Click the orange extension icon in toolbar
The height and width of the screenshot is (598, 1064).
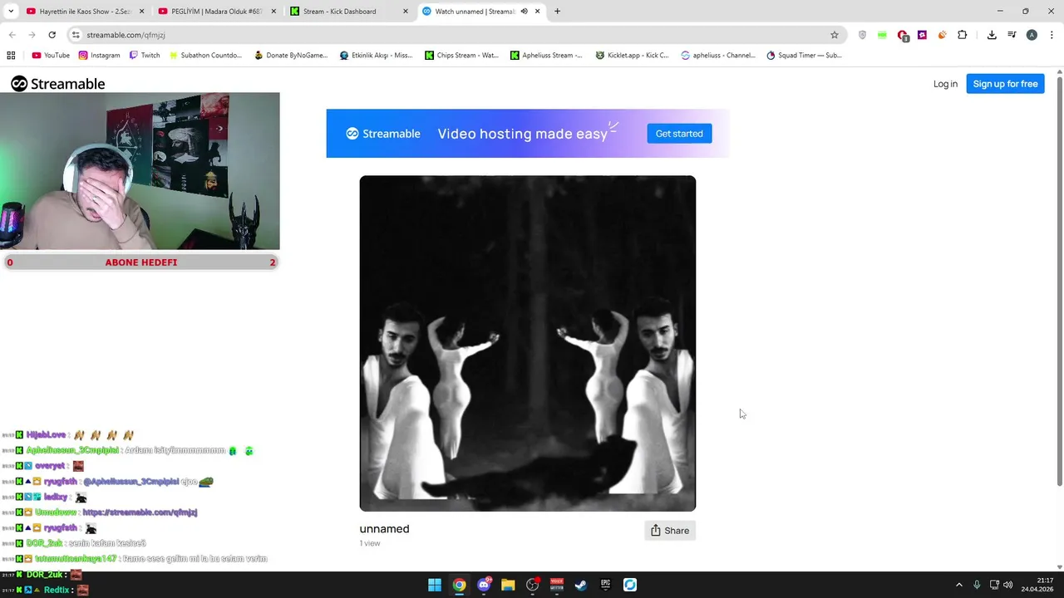(x=942, y=35)
